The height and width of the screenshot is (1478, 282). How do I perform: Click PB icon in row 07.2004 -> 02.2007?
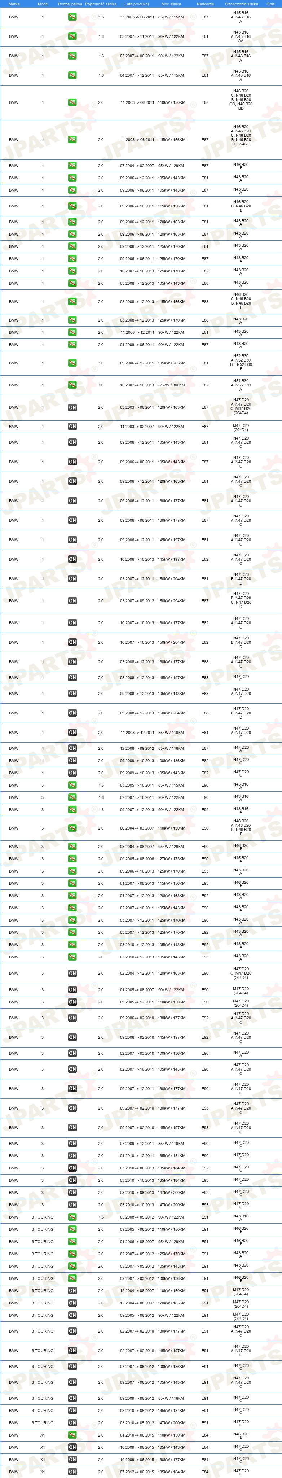click(x=72, y=166)
